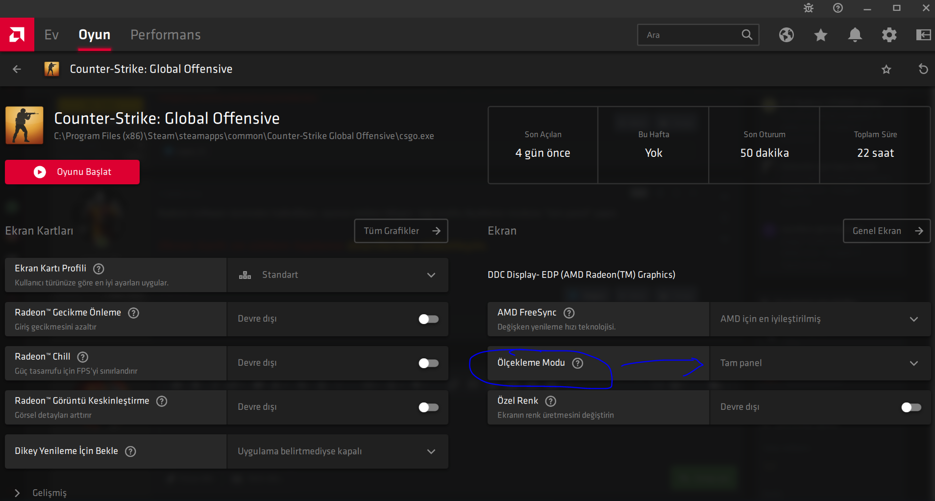Click the Oyunu Başlat button
This screenshot has width=935, height=501.
point(73,172)
